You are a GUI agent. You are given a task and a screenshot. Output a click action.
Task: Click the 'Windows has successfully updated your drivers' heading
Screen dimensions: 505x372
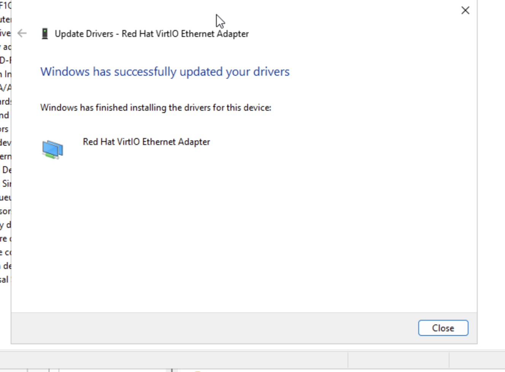tap(165, 72)
